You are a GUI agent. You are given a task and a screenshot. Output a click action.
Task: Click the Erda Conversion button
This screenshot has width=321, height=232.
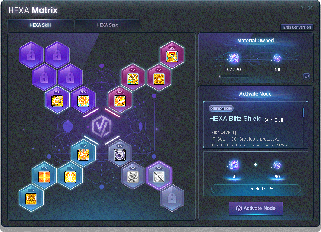point(297,27)
